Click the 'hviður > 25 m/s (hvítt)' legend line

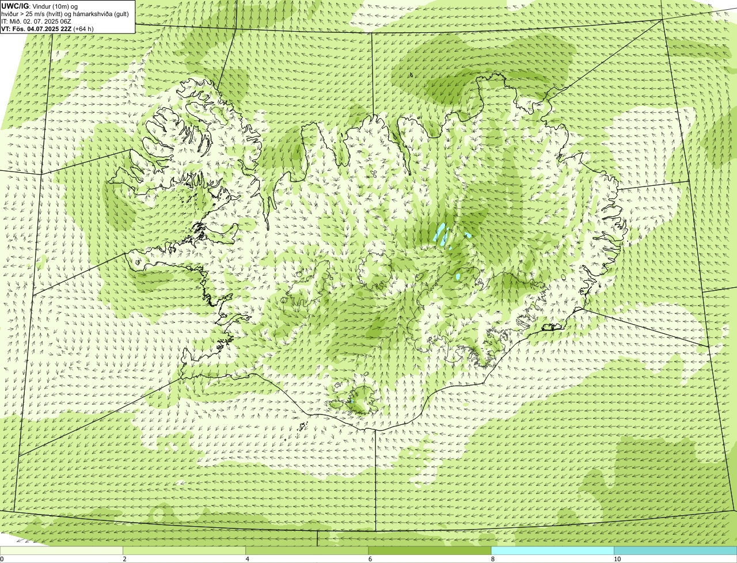coord(65,14)
